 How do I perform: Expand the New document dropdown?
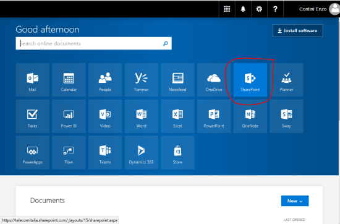[x=295, y=200]
